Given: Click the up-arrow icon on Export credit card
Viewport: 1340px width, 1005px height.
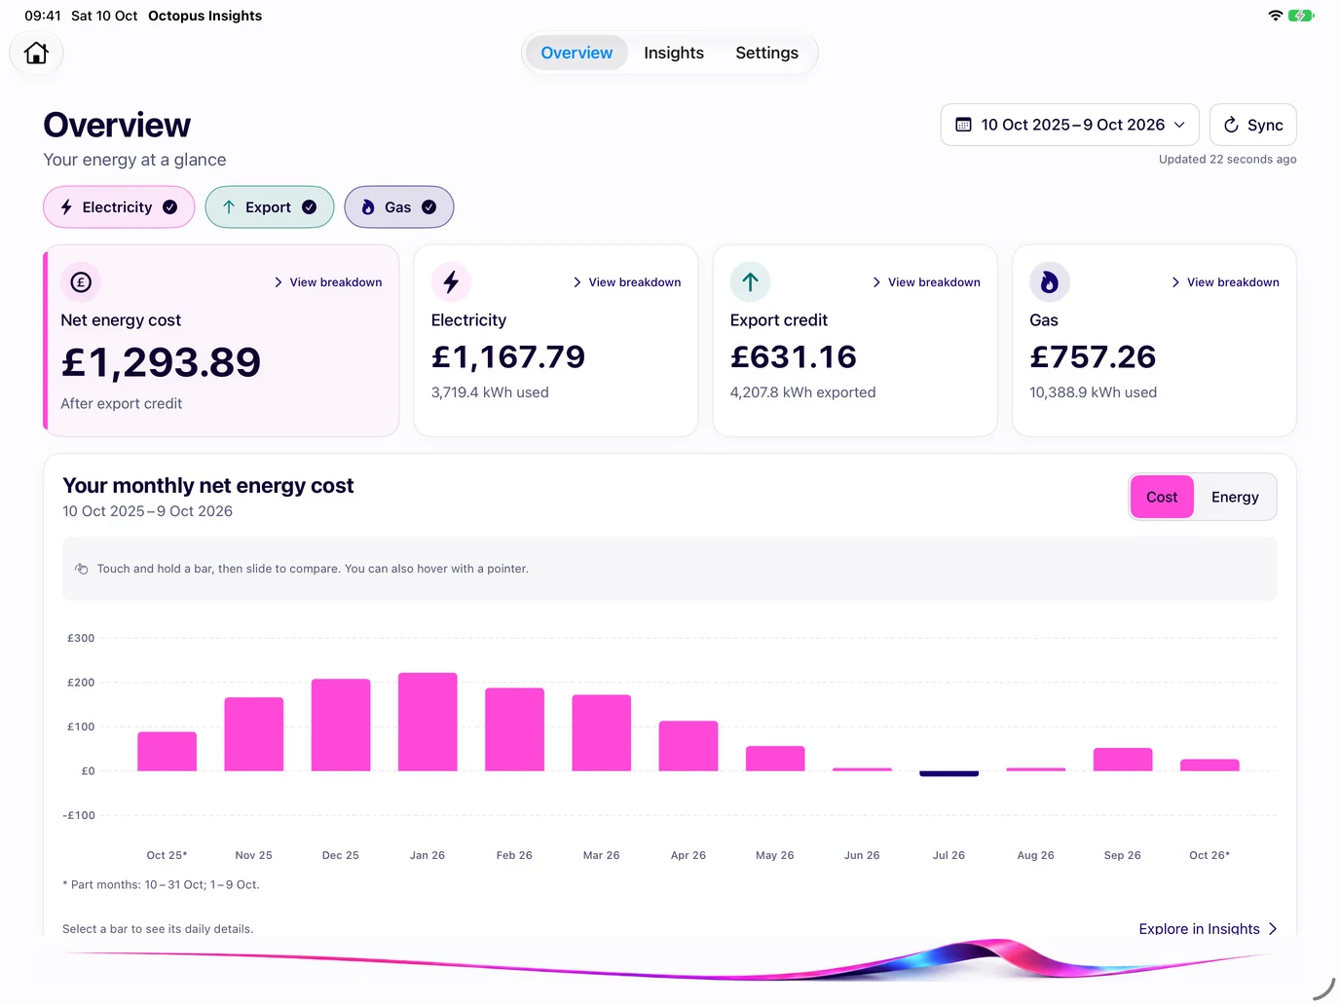Looking at the screenshot, I should (750, 282).
